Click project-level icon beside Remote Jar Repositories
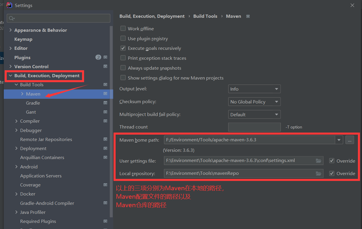 [x=105, y=139]
